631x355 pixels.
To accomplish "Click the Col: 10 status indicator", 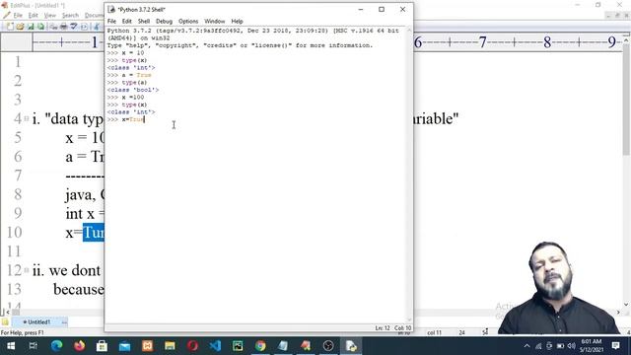I will coord(403,328).
